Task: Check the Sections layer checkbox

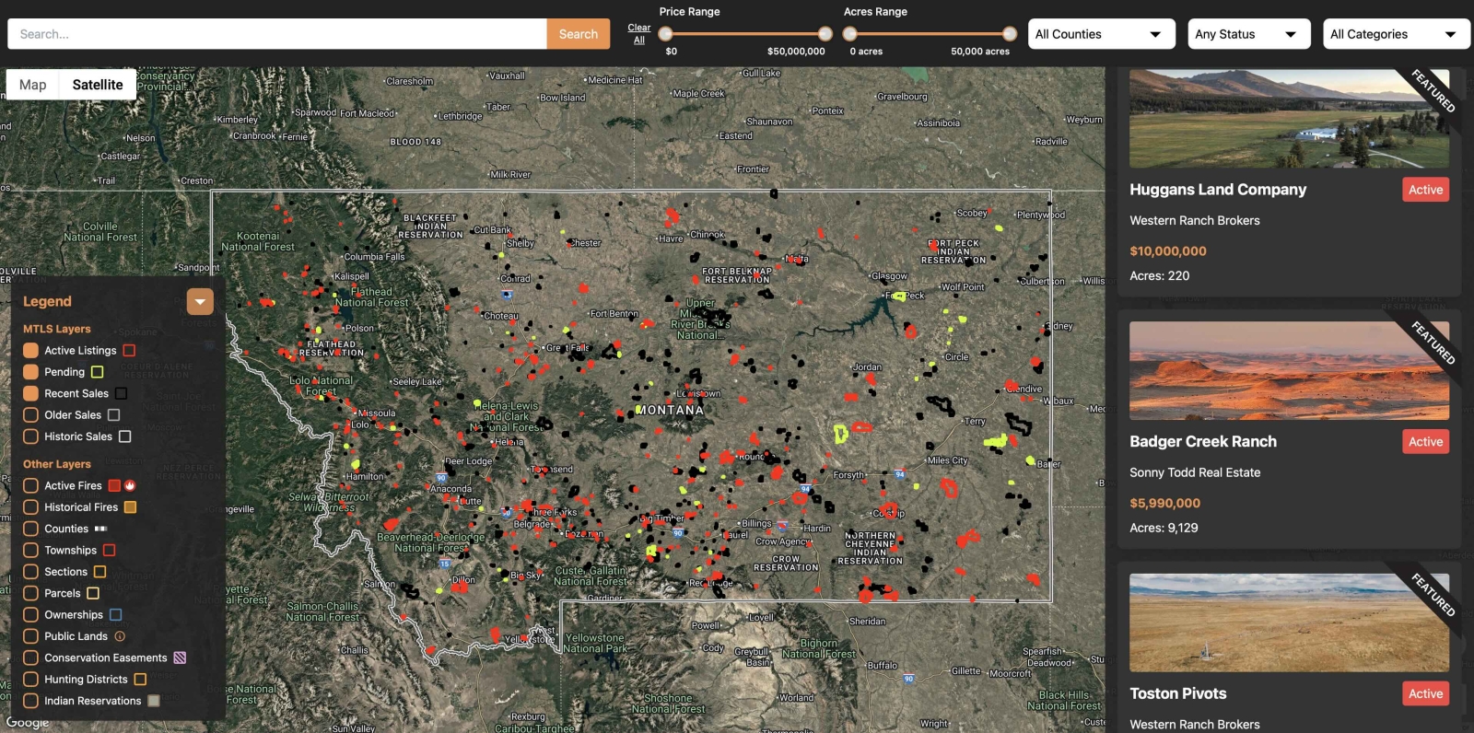Action: 30,572
